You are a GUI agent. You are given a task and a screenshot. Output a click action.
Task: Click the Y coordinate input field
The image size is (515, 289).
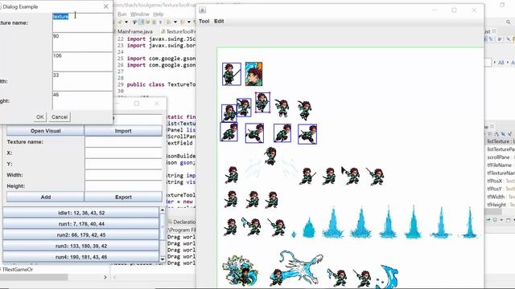123,164
